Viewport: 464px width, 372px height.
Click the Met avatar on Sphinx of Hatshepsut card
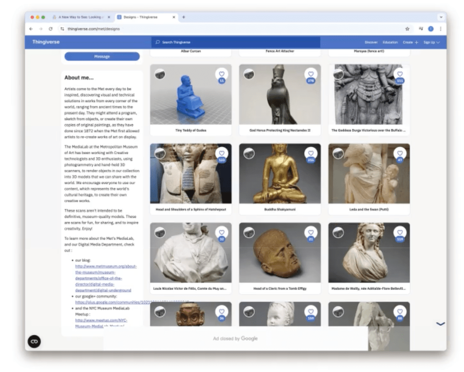coord(160,154)
